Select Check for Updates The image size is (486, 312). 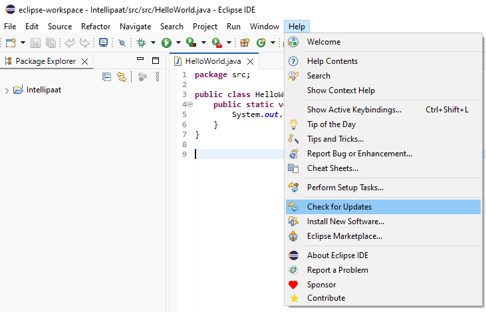(x=383, y=207)
